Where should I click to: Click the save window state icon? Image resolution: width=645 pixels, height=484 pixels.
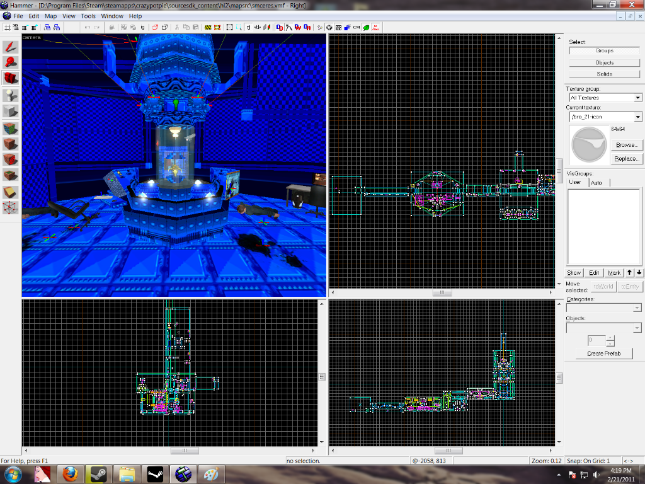(57, 28)
